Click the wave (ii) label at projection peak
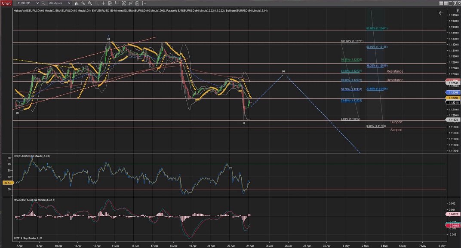Screen dimensions: 461x248 point(283,71)
